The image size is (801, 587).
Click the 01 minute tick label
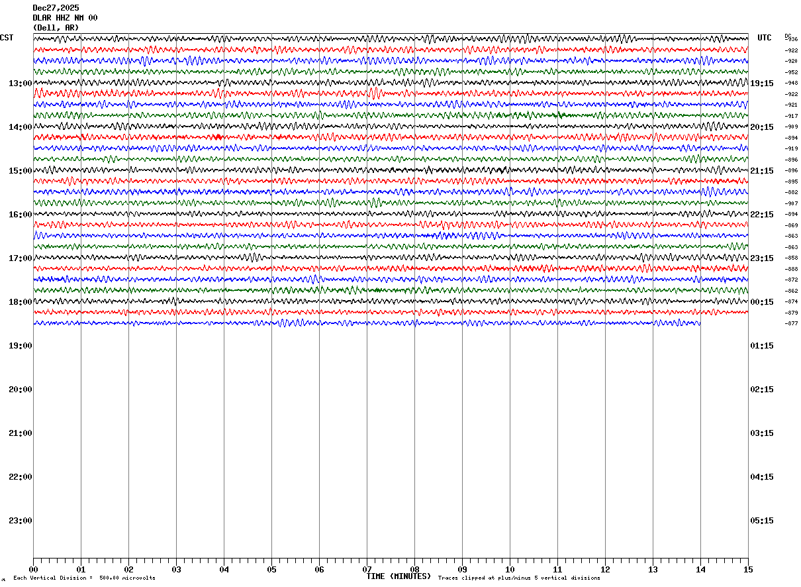pos(81,570)
